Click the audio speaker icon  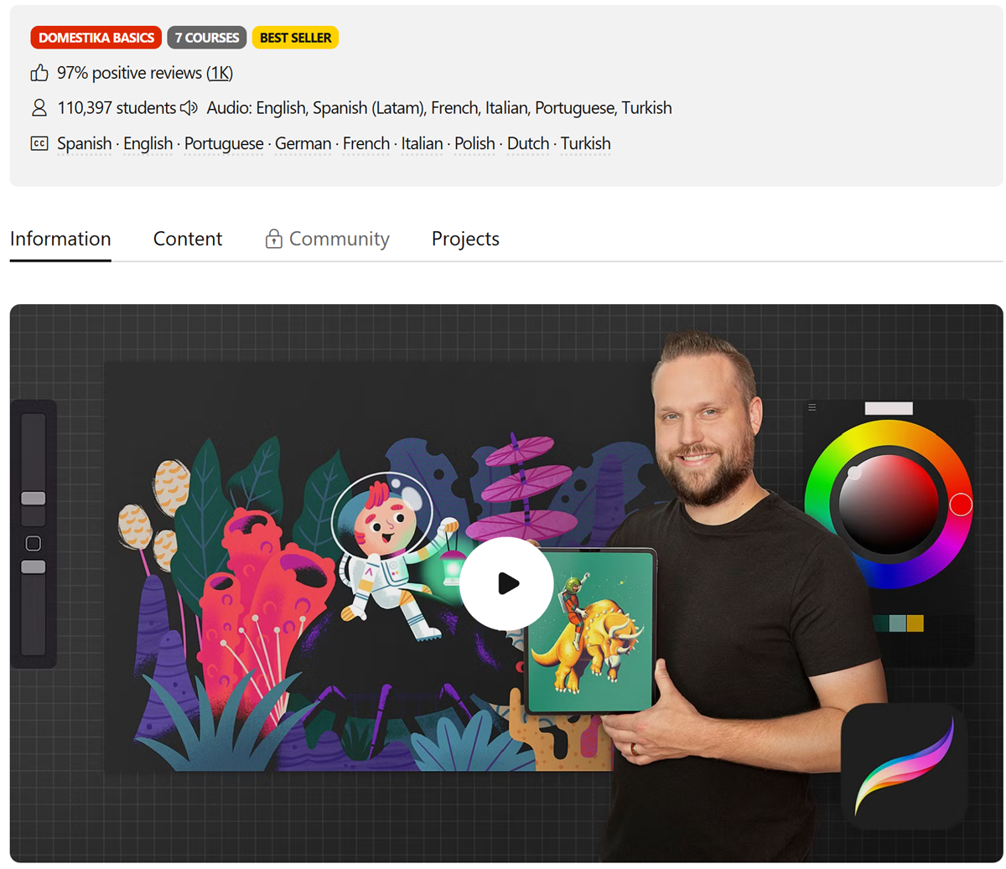[189, 108]
